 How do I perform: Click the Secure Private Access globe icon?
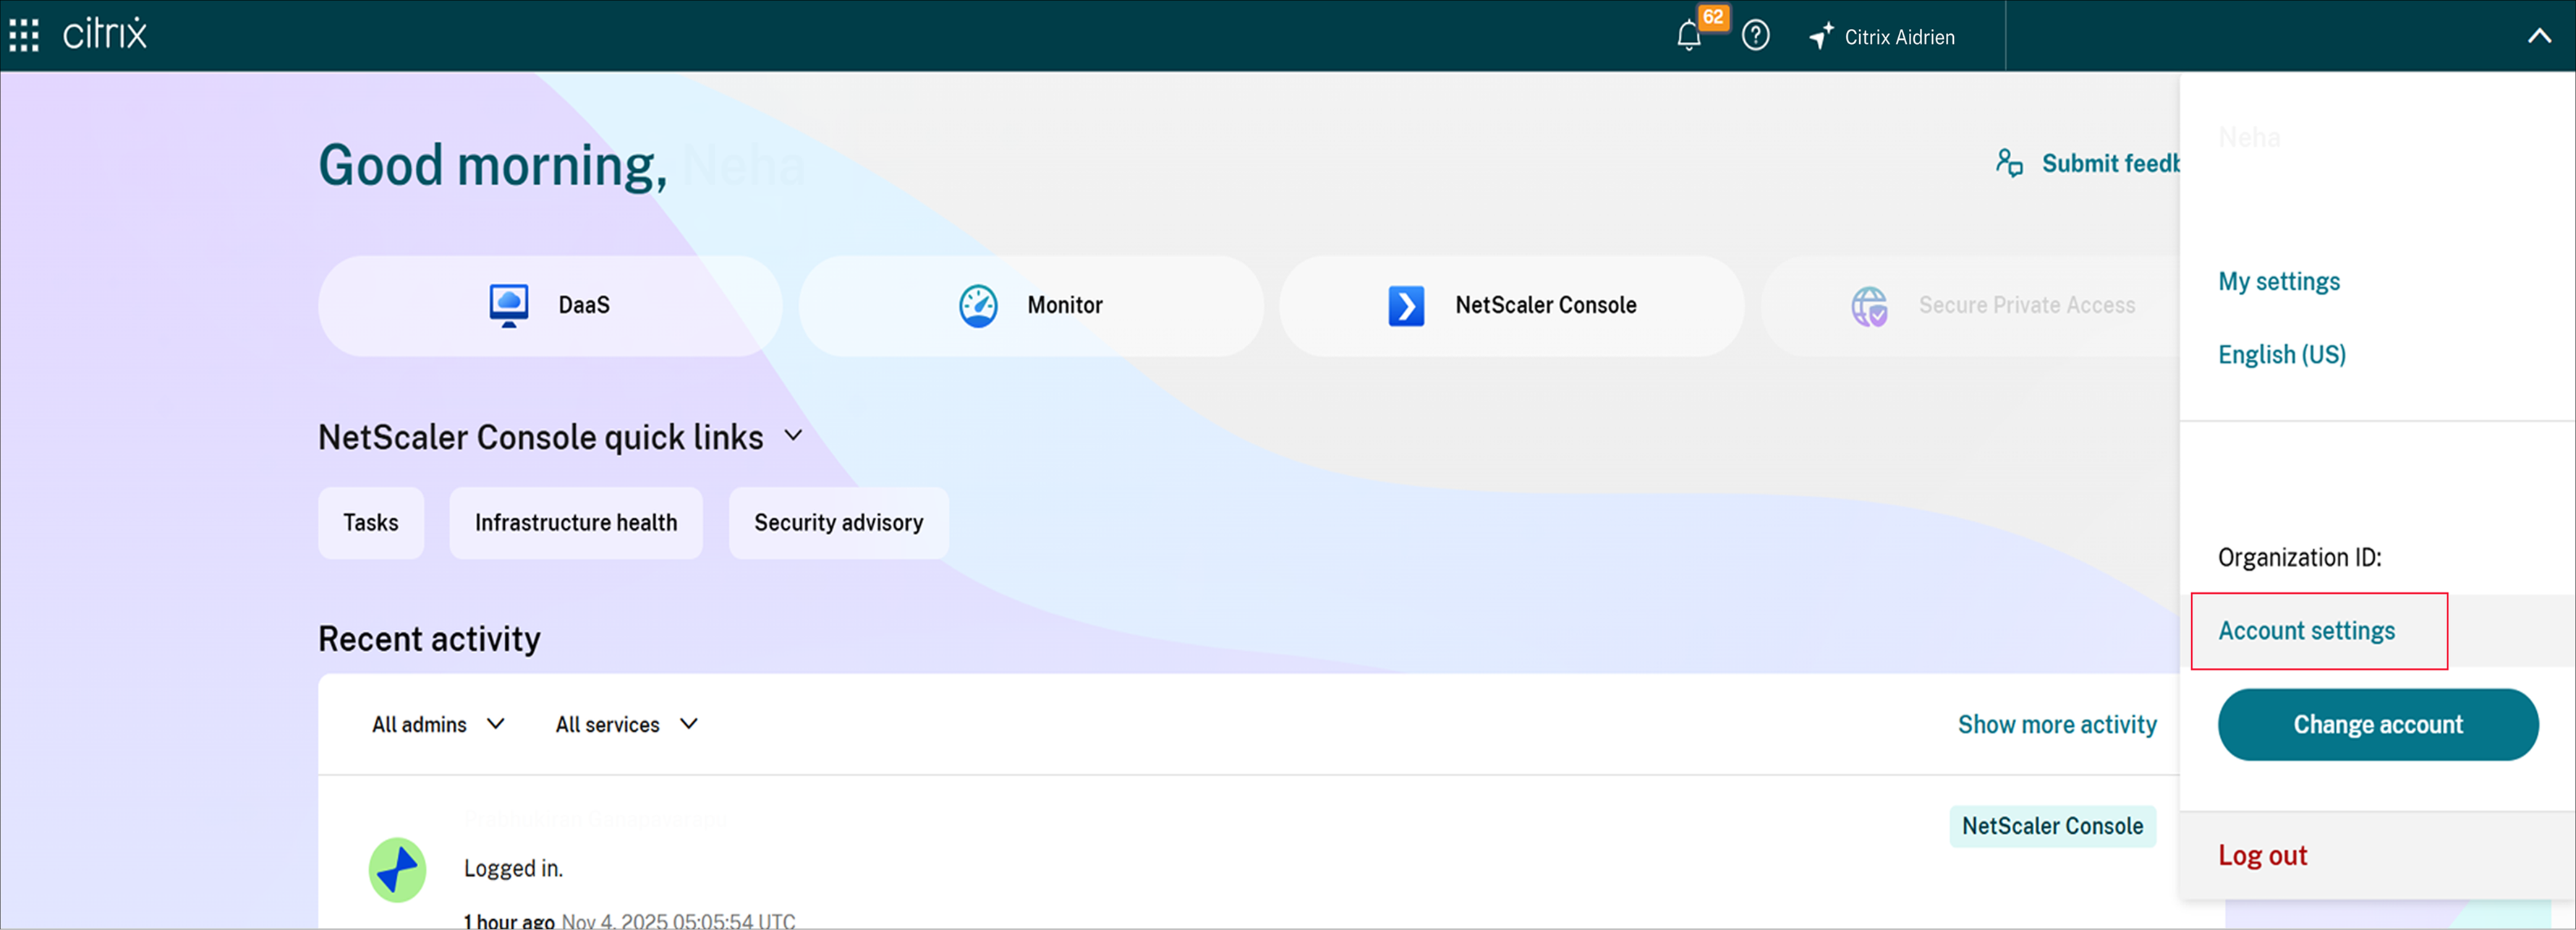[x=1868, y=305]
